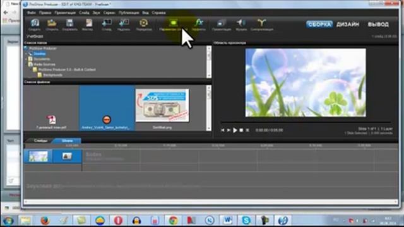Click full-screen preview button beside stop

[247, 131]
